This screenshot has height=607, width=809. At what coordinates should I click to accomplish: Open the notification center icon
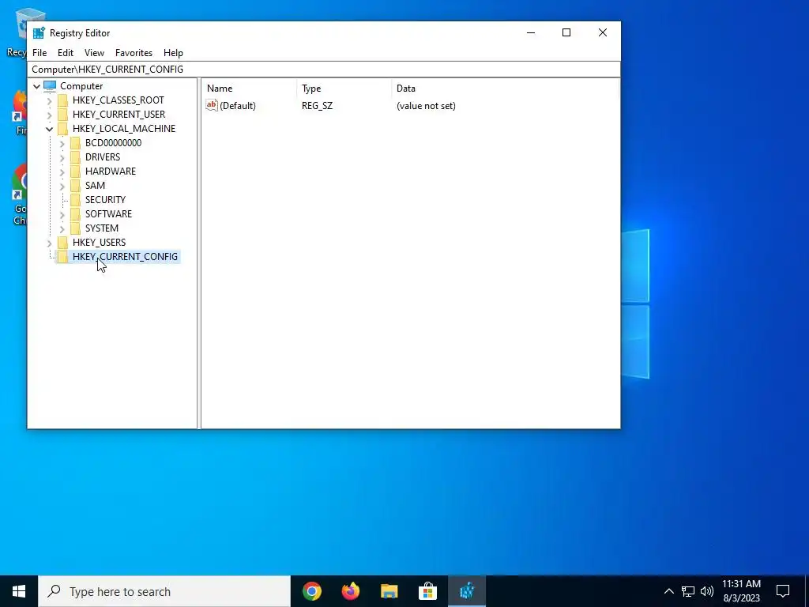[783, 591]
